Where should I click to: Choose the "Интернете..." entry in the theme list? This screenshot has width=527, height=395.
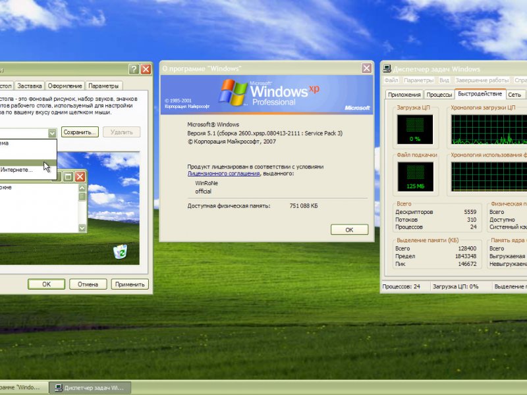pos(28,170)
